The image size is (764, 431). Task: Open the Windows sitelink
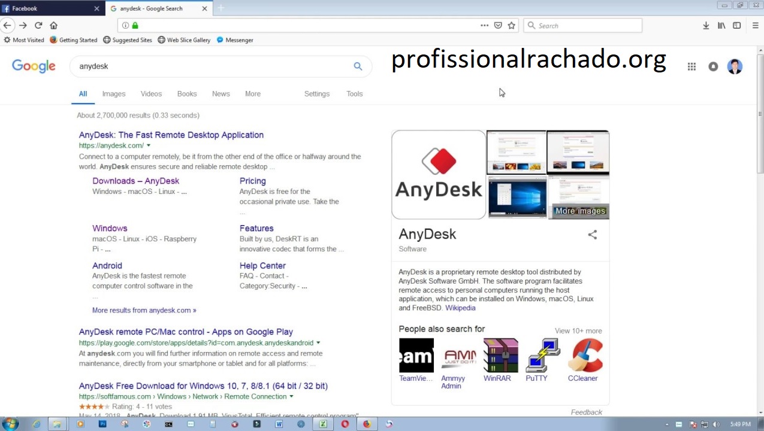(x=110, y=228)
